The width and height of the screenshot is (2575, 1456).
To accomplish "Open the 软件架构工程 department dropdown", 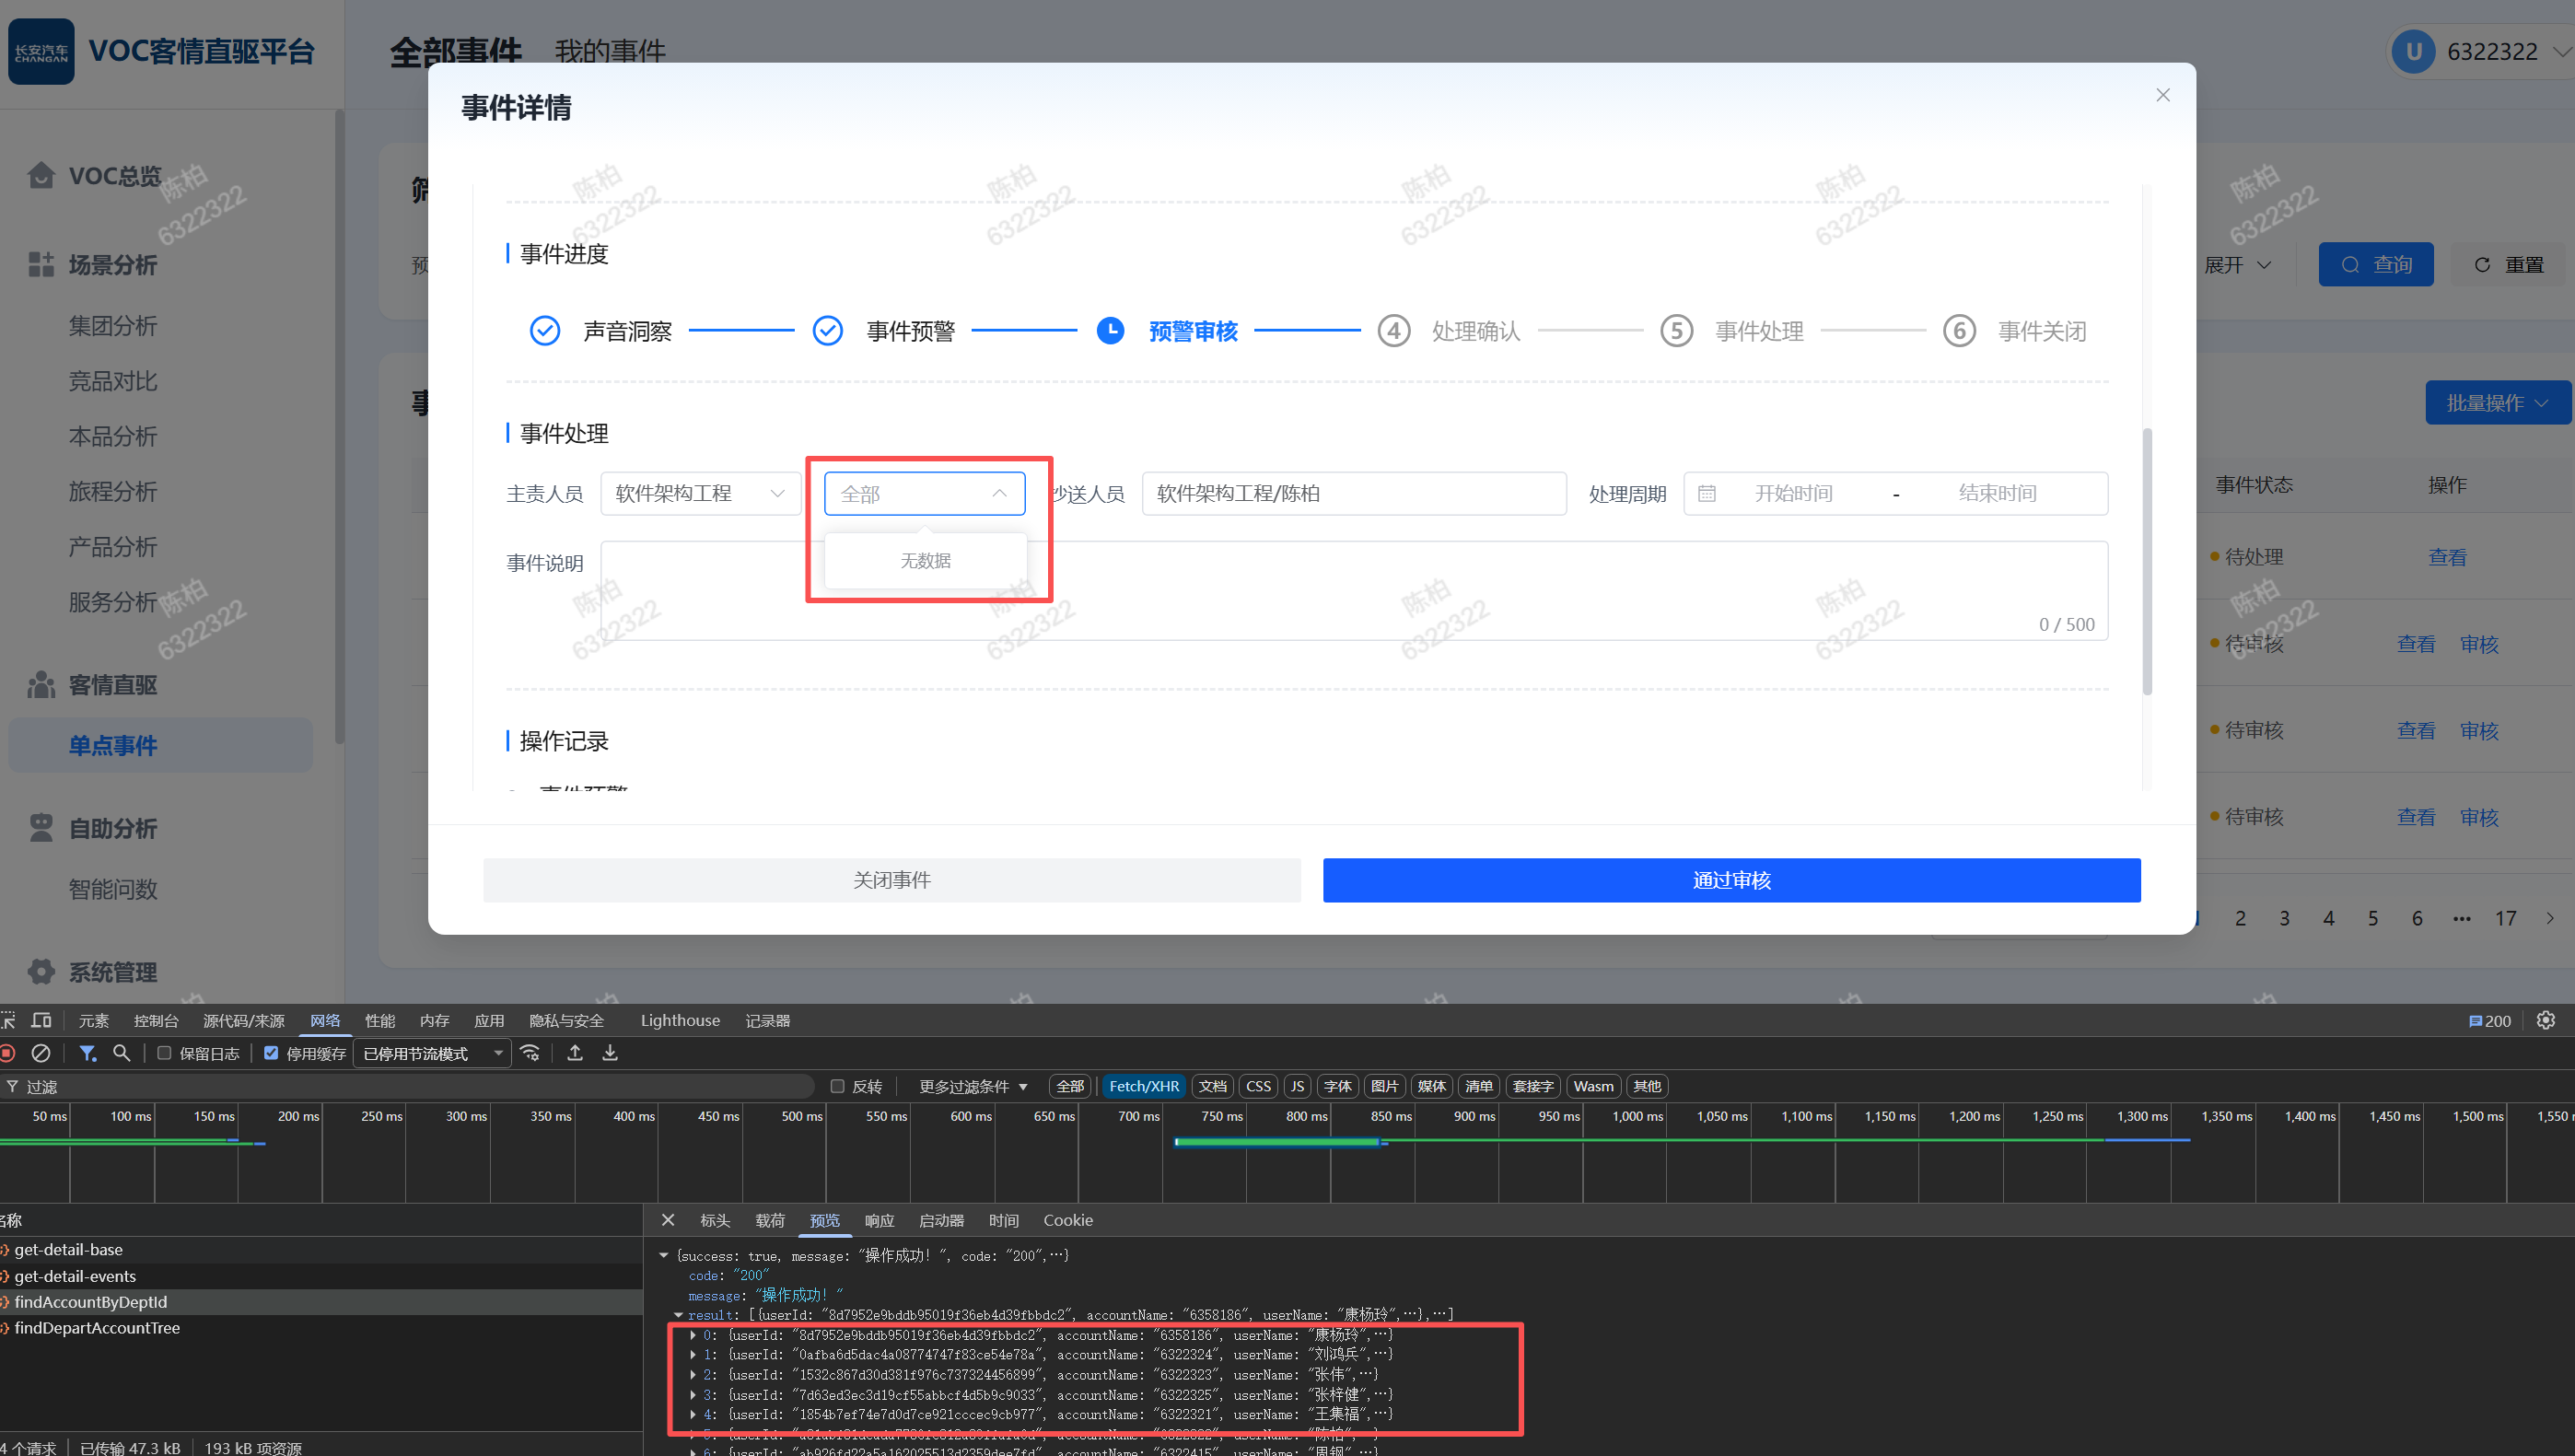I will tap(700, 493).
